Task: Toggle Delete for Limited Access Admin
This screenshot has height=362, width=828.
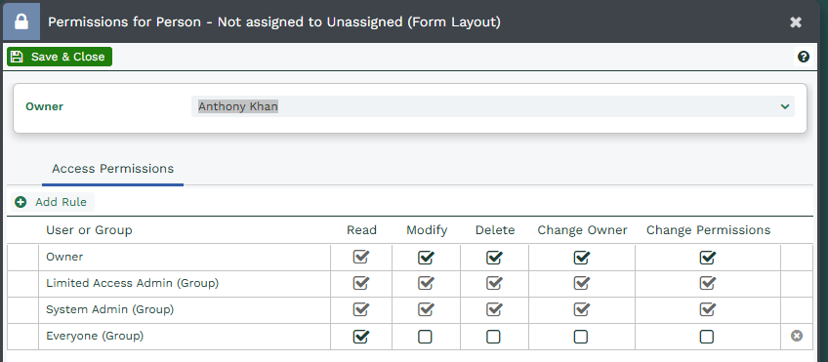Action: [494, 283]
